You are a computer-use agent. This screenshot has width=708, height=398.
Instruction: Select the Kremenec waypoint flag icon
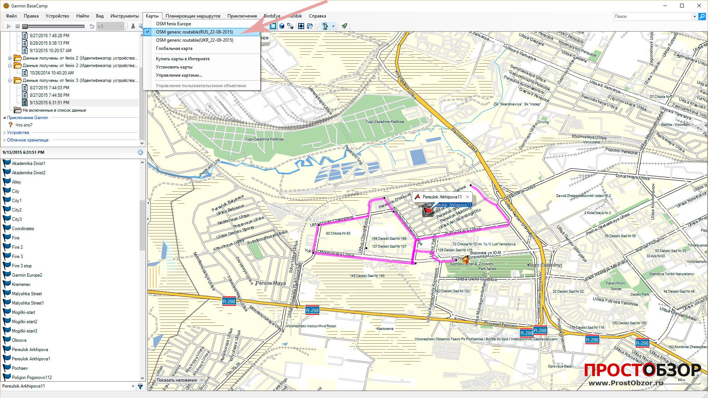pos(7,284)
